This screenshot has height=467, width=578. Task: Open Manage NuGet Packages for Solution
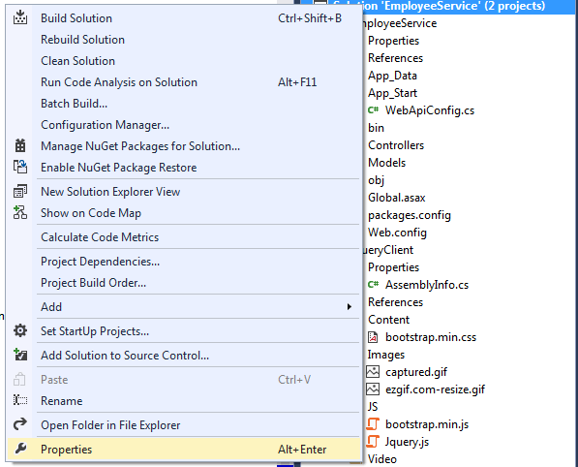coord(183,146)
